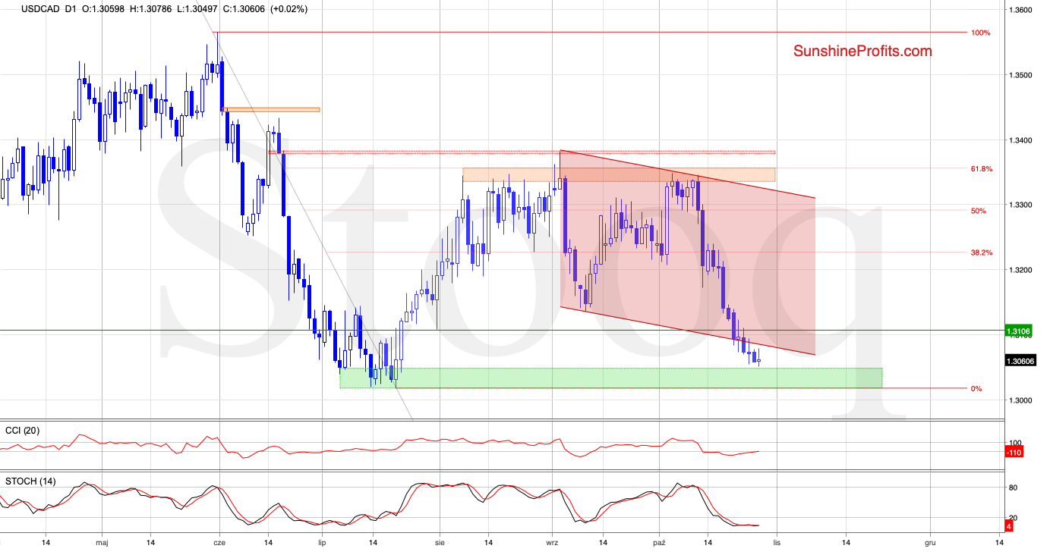Click the red -110 CCI value badge
This screenshot has width=1050, height=555.
1013,453
